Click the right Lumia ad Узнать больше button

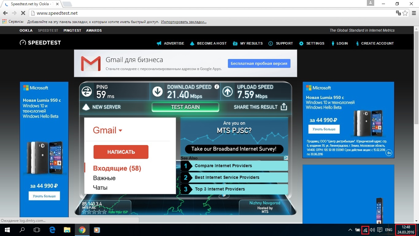coord(324,129)
